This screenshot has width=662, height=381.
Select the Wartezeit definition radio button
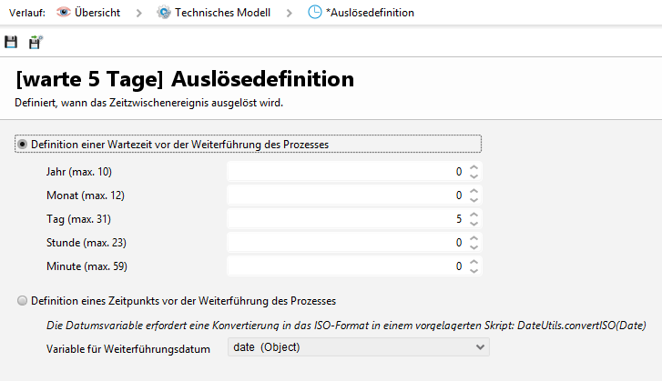[x=22, y=144]
